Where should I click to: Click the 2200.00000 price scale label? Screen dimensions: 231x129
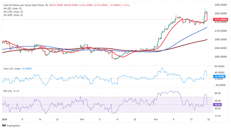point(221,13)
